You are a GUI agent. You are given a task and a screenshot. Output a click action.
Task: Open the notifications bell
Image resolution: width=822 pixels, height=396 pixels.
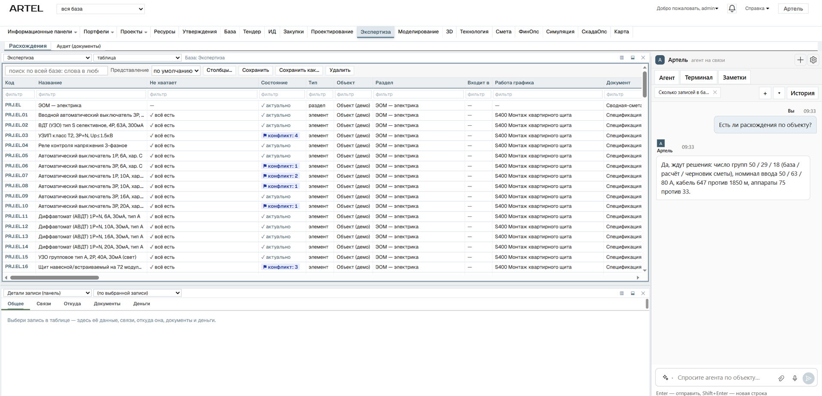pos(732,9)
